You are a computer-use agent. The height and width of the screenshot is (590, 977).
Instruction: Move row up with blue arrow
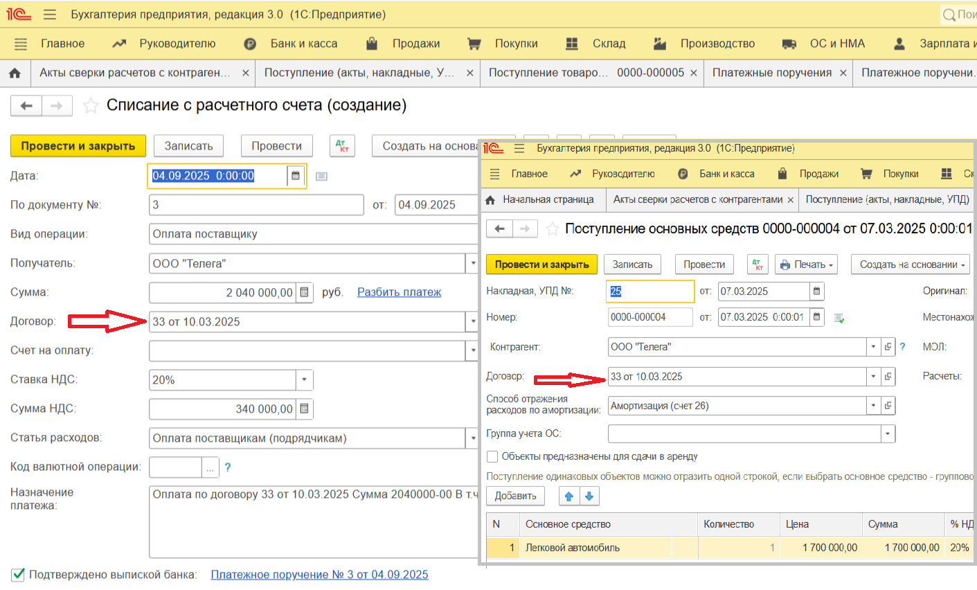pyautogui.click(x=569, y=496)
